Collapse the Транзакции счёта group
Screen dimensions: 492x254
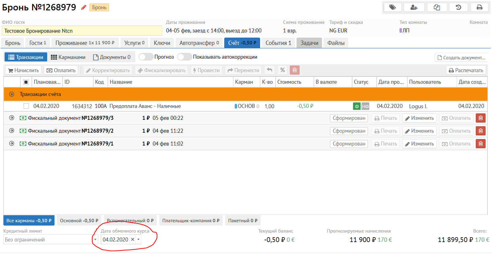pos(12,94)
